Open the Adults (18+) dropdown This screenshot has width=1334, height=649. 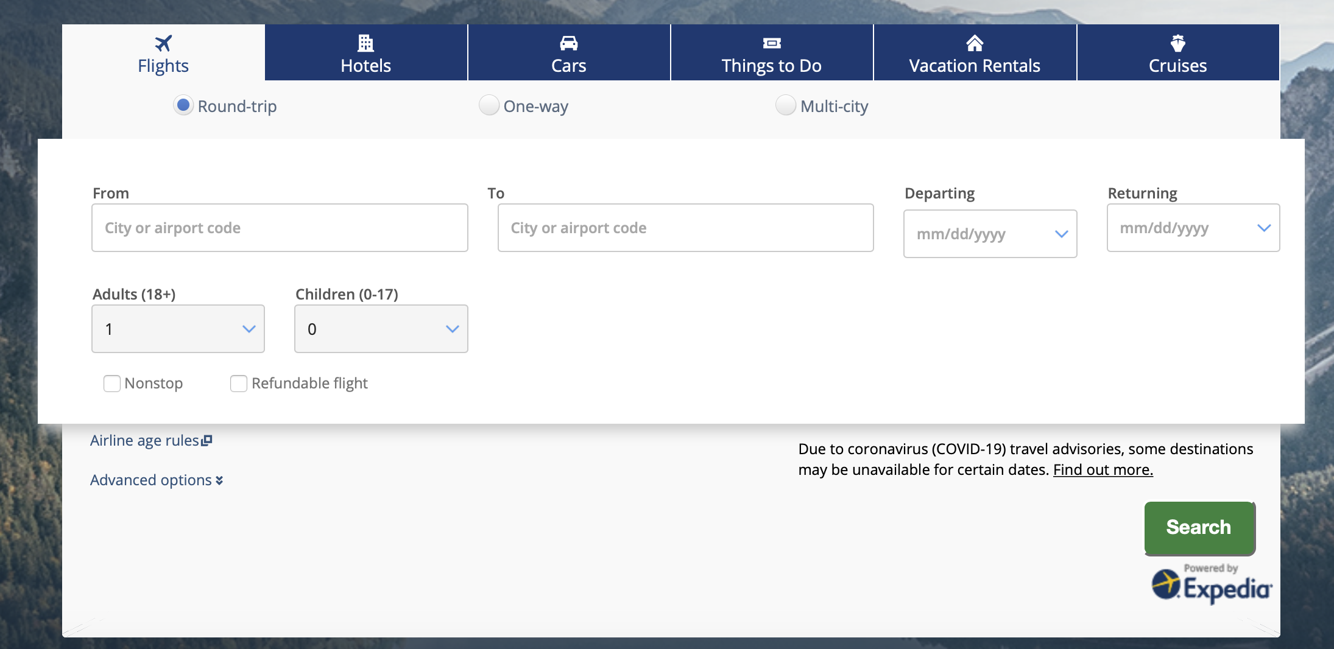pyautogui.click(x=178, y=329)
